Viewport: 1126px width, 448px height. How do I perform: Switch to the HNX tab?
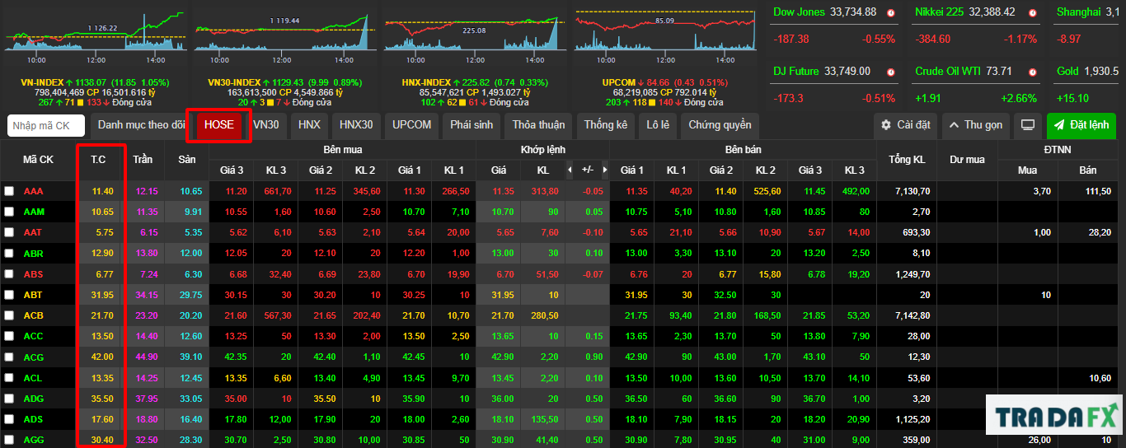coord(309,125)
